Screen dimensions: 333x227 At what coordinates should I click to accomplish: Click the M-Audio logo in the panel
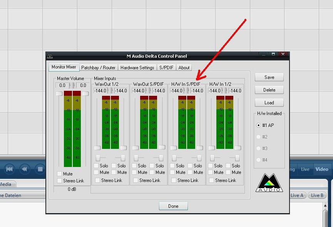269,183
